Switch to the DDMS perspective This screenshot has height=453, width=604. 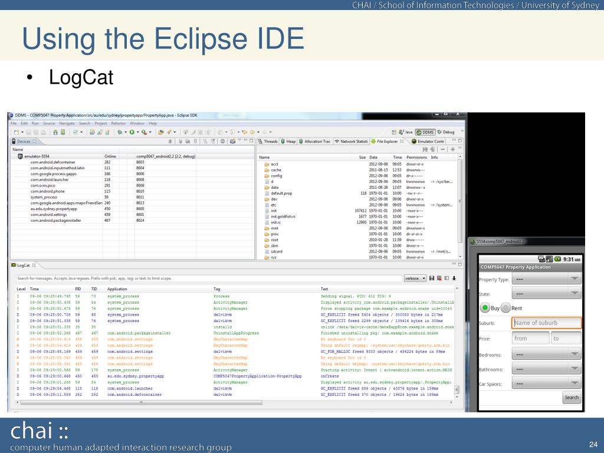click(425, 132)
